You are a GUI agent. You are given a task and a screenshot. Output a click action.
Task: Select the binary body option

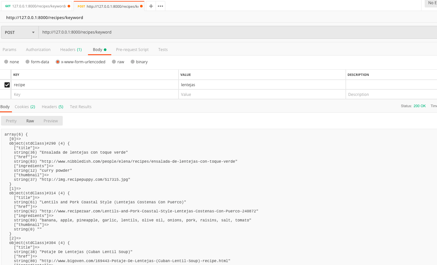click(x=133, y=62)
